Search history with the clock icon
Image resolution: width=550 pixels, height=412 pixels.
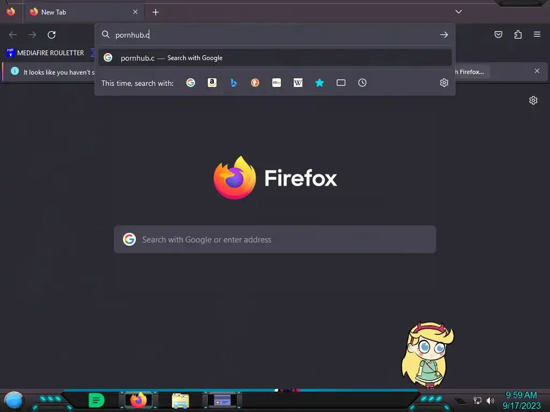click(363, 83)
